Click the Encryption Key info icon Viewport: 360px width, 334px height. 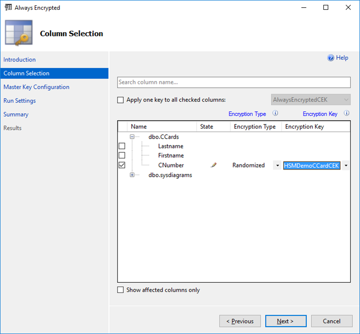click(346, 113)
